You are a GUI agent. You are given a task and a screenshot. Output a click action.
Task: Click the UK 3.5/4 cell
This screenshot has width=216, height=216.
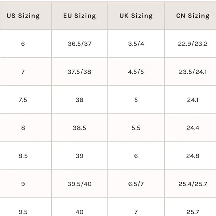[136, 44]
